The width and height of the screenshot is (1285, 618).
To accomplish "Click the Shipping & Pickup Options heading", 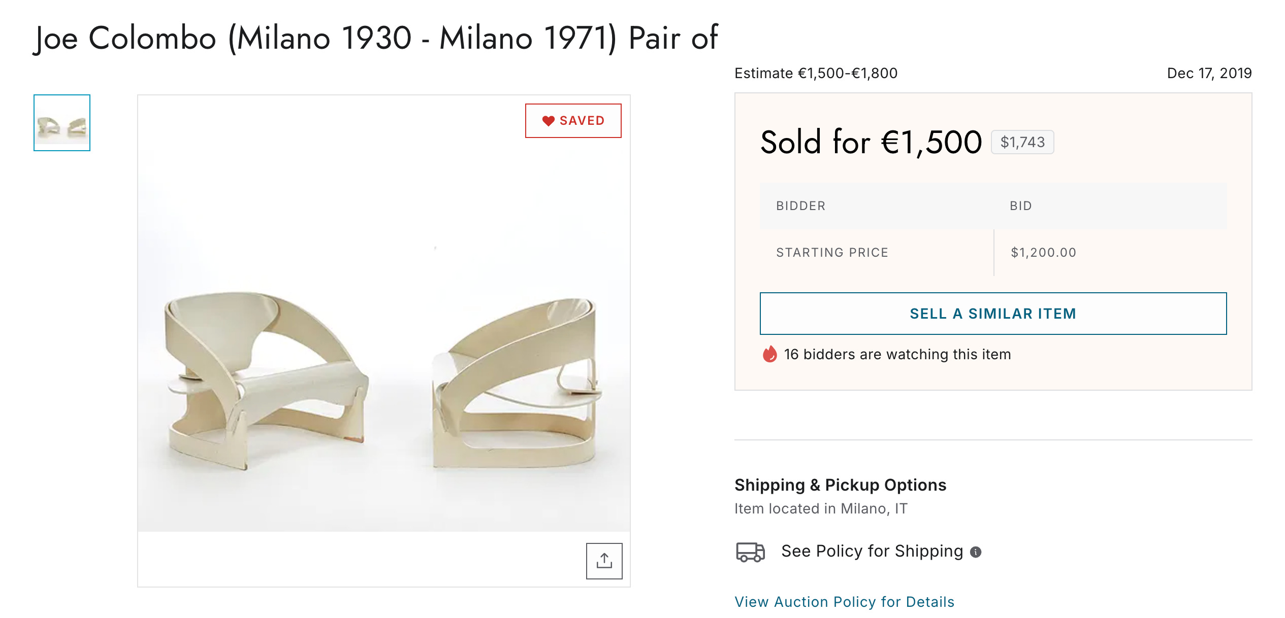I will (x=840, y=485).
